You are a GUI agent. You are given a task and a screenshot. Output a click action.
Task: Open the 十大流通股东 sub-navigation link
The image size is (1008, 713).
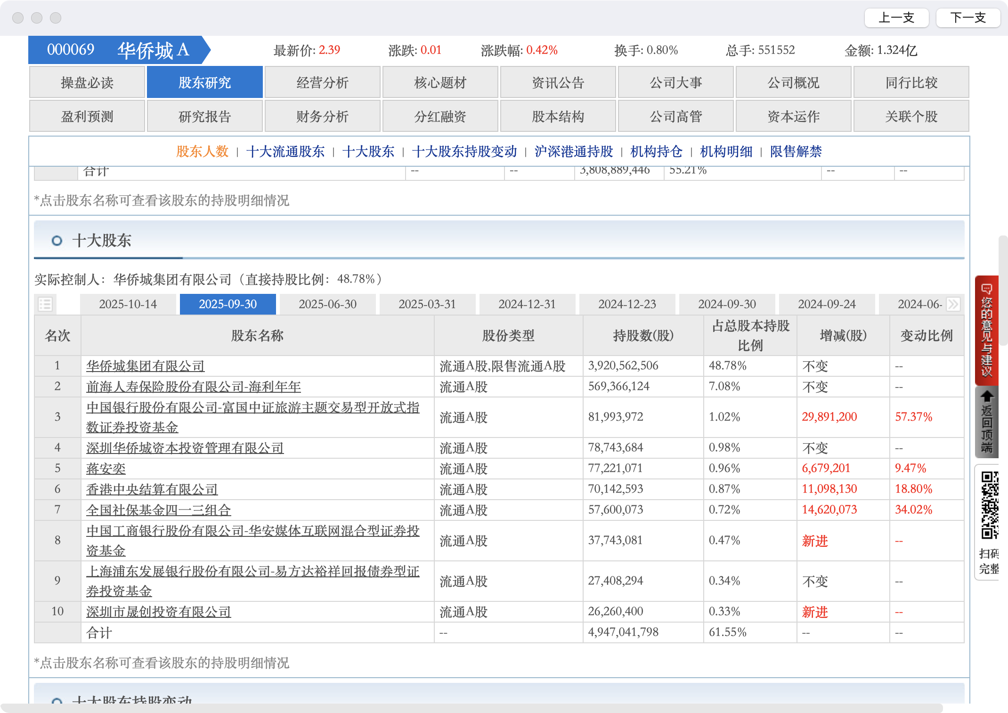(x=285, y=152)
